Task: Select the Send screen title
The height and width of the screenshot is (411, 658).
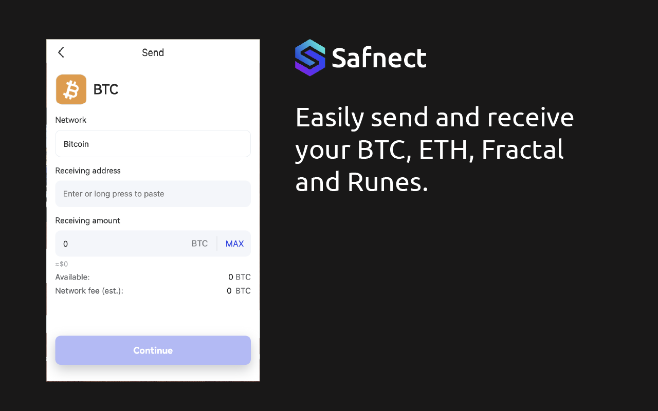Action: tap(153, 52)
